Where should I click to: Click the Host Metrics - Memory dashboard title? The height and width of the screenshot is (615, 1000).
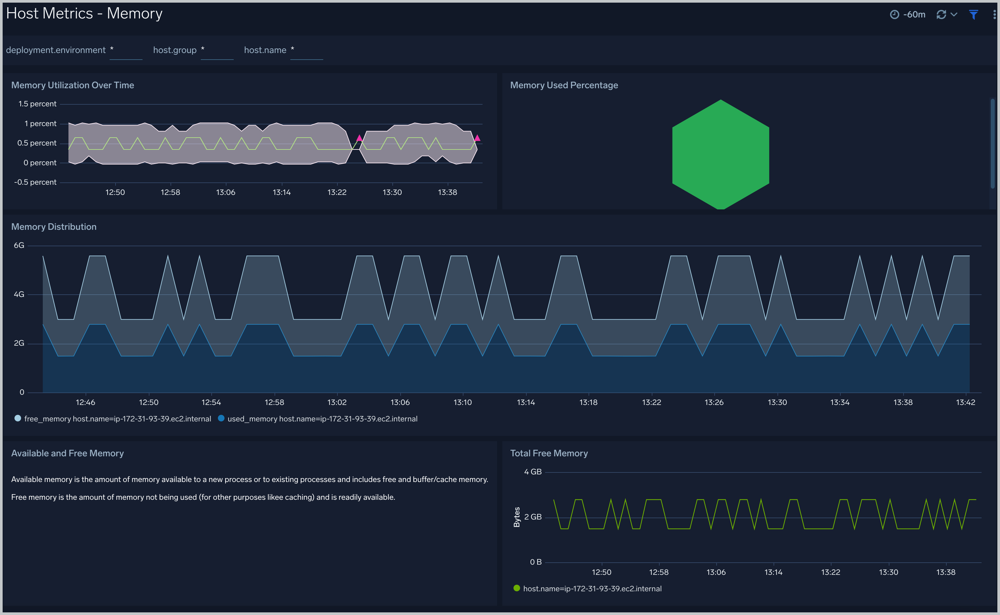coord(84,13)
